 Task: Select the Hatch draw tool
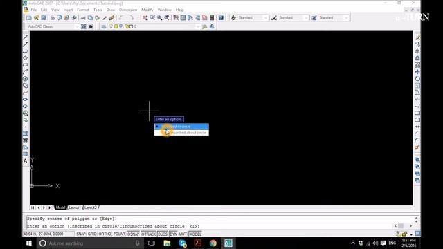pos(25,133)
